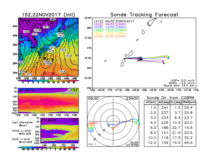This screenshot has height=161, width=209.
Task: Click the red '≥850hPa' hodograph legend entry
Action: coord(93,123)
